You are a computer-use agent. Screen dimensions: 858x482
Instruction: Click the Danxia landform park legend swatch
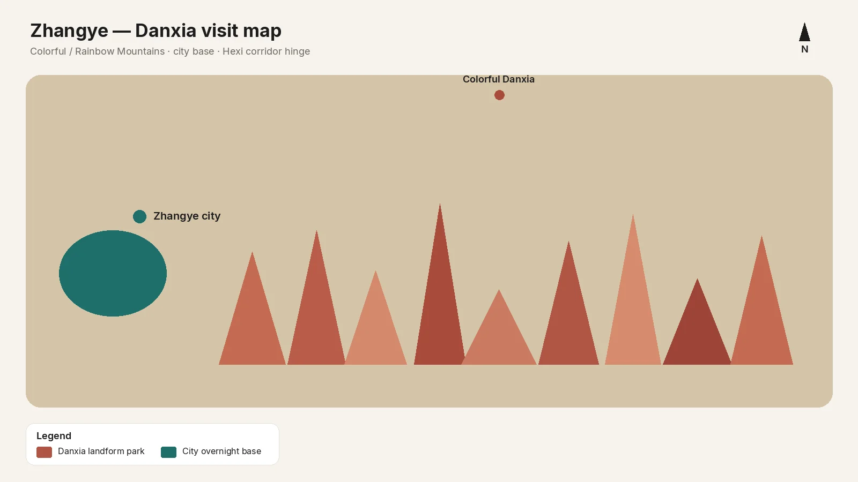44,452
